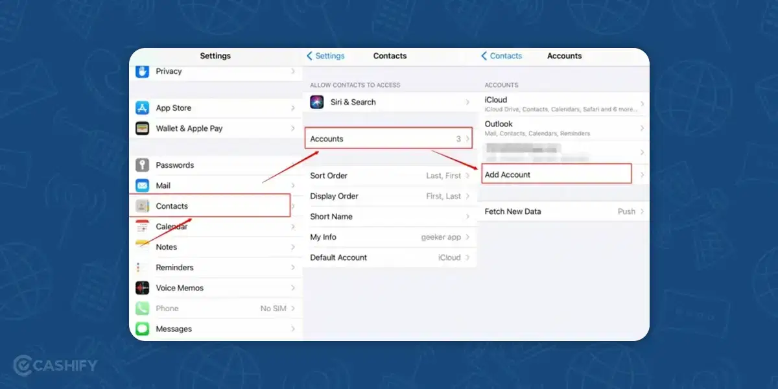This screenshot has height=389, width=778.
Task: Tap the chevron on the App Store row
Action: tap(293, 108)
